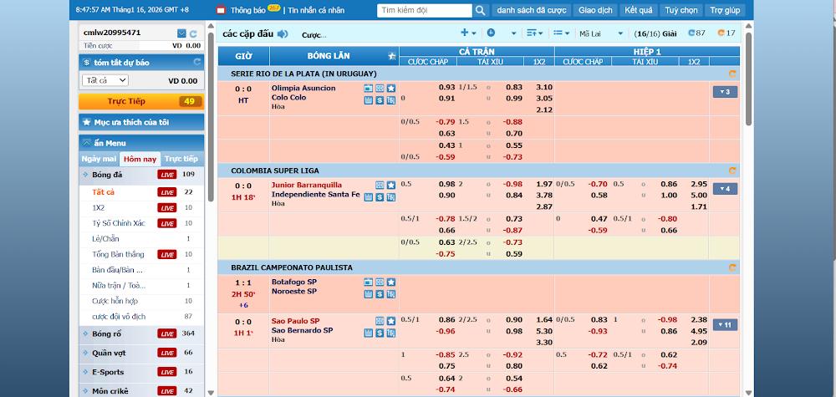
Task: Open the Tất cả dropdown in bet summary
Action: (x=104, y=80)
